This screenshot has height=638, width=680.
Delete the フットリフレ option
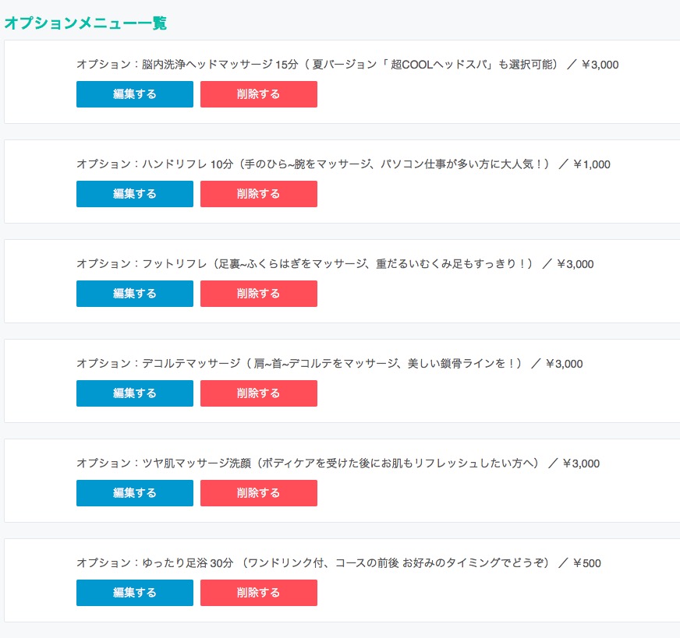coord(259,293)
